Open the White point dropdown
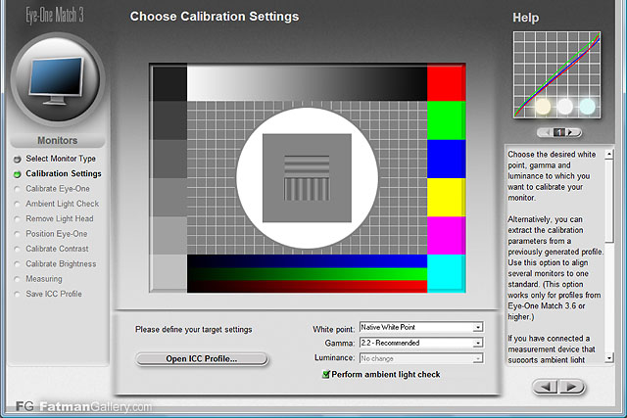Screen dimensions: 627x418 click(477, 328)
